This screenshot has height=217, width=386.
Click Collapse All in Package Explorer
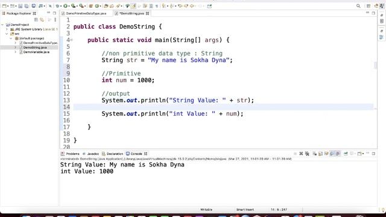36,20
